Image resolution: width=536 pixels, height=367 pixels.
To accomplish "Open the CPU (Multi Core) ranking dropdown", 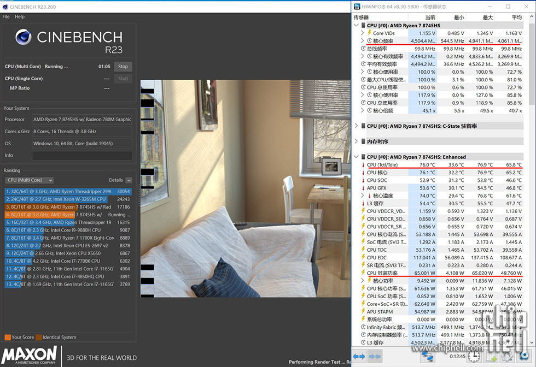I will (x=30, y=180).
